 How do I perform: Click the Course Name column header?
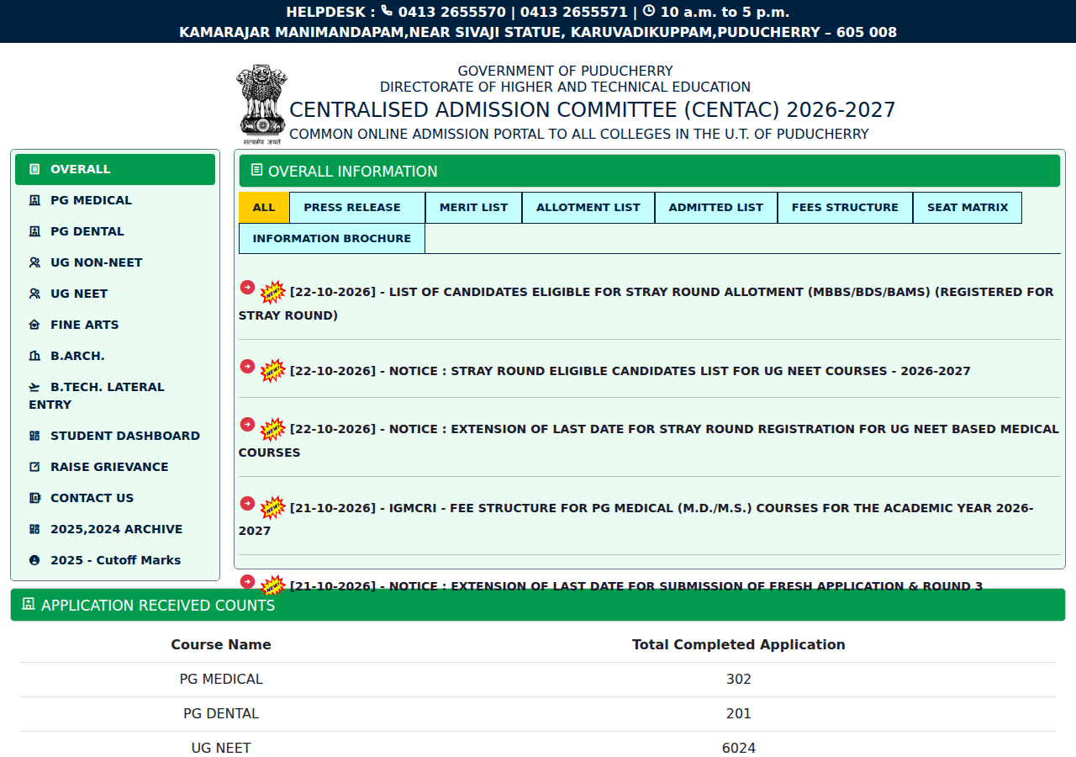tap(221, 645)
